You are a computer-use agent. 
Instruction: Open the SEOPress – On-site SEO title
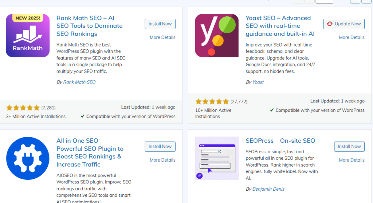tap(280, 141)
